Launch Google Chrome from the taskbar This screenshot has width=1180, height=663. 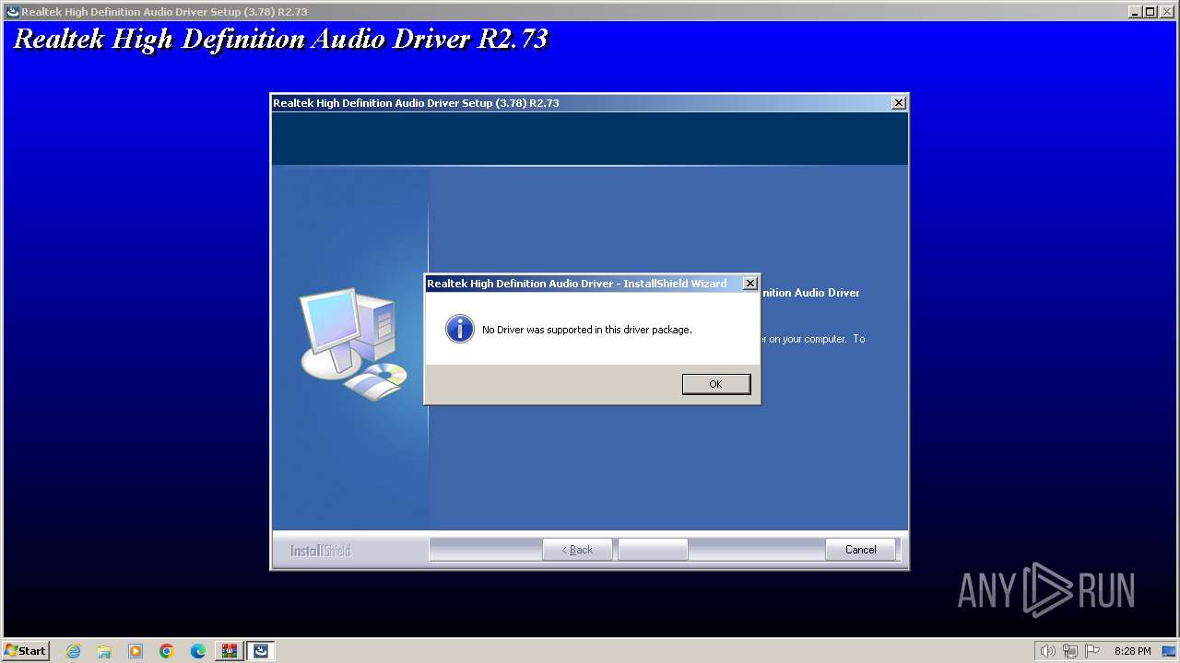tap(167, 651)
